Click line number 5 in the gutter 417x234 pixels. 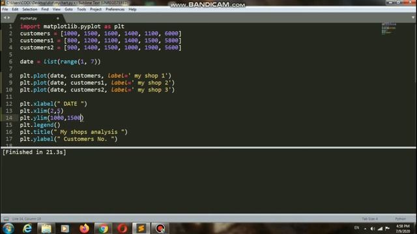[10, 55]
